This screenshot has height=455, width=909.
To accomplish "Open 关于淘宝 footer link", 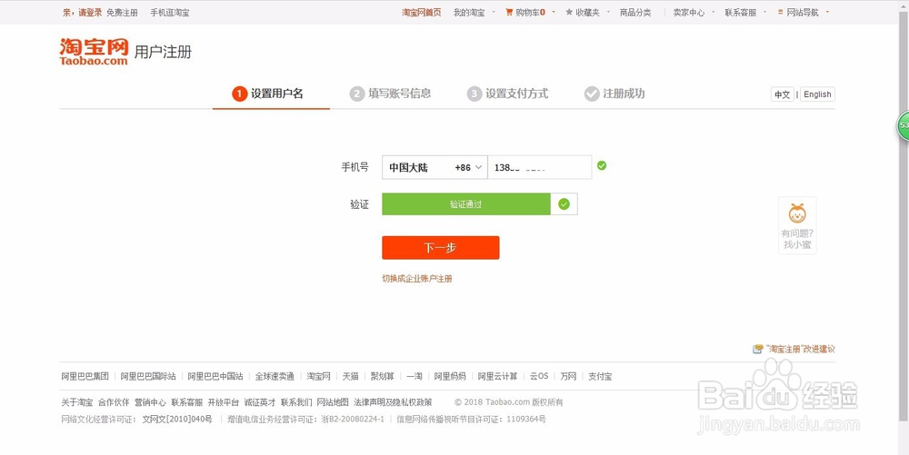I will pos(77,402).
